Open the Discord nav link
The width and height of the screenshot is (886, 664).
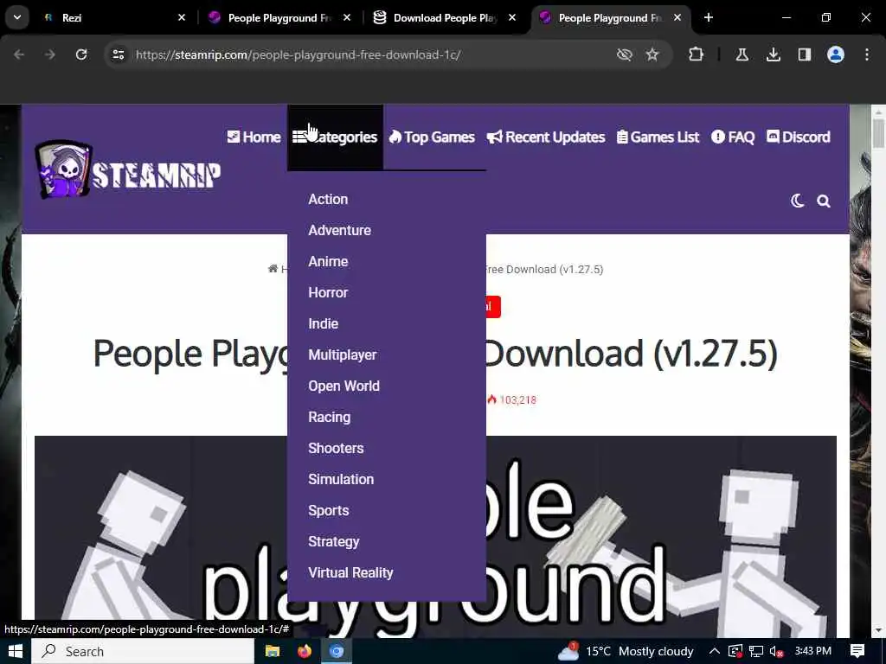(798, 137)
